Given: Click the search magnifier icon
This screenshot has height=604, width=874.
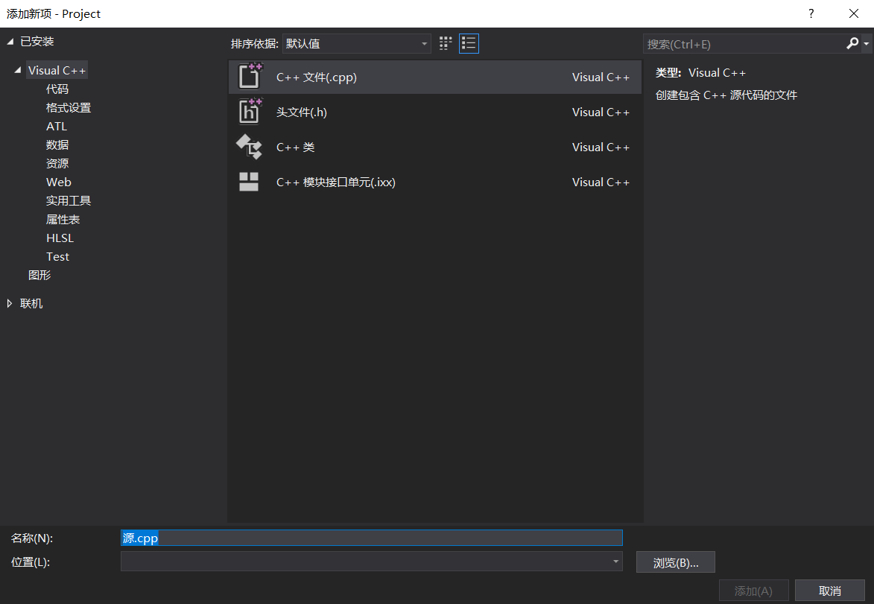Looking at the screenshot, I should 852,43.
